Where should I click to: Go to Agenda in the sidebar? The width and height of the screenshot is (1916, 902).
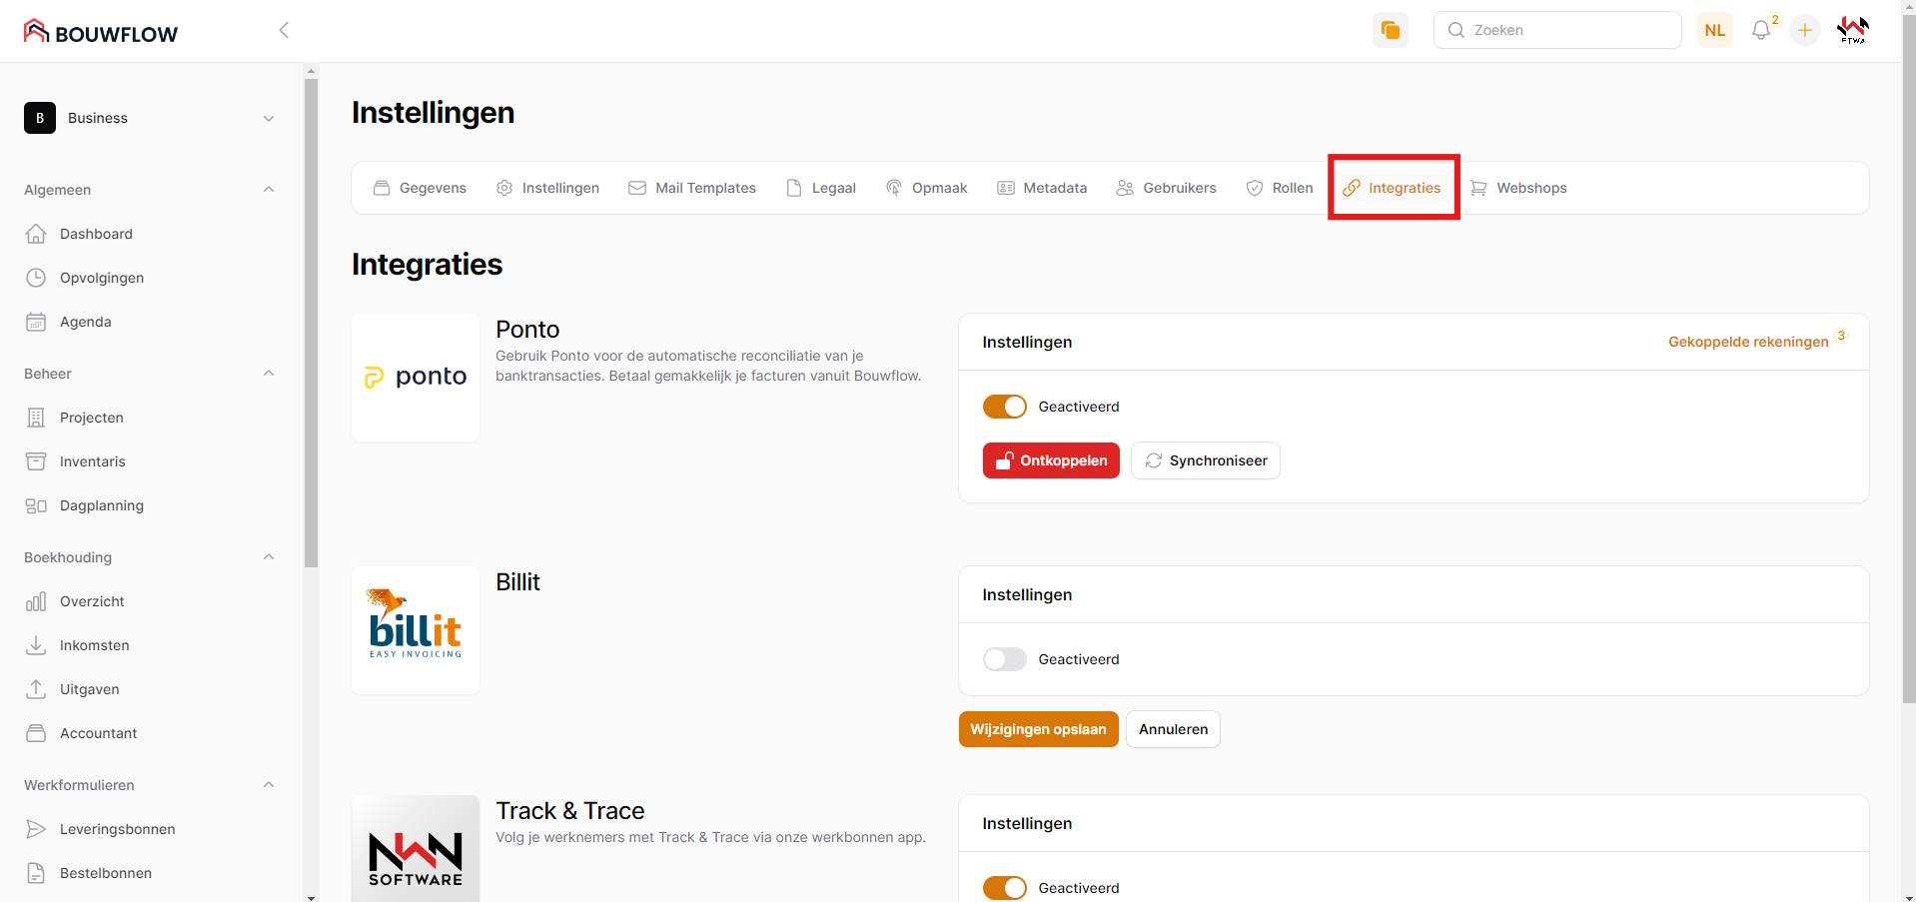tap(85, 322)
